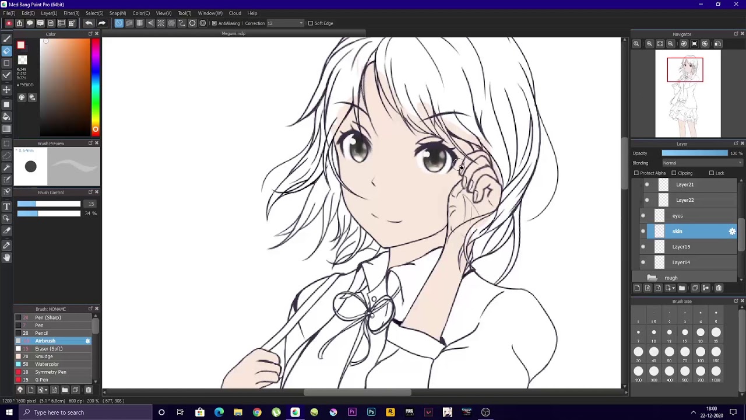Select the Eyedropper tool
Image resolution: width=746 pixels, height=420 pixels.
[x=6, y=245]
